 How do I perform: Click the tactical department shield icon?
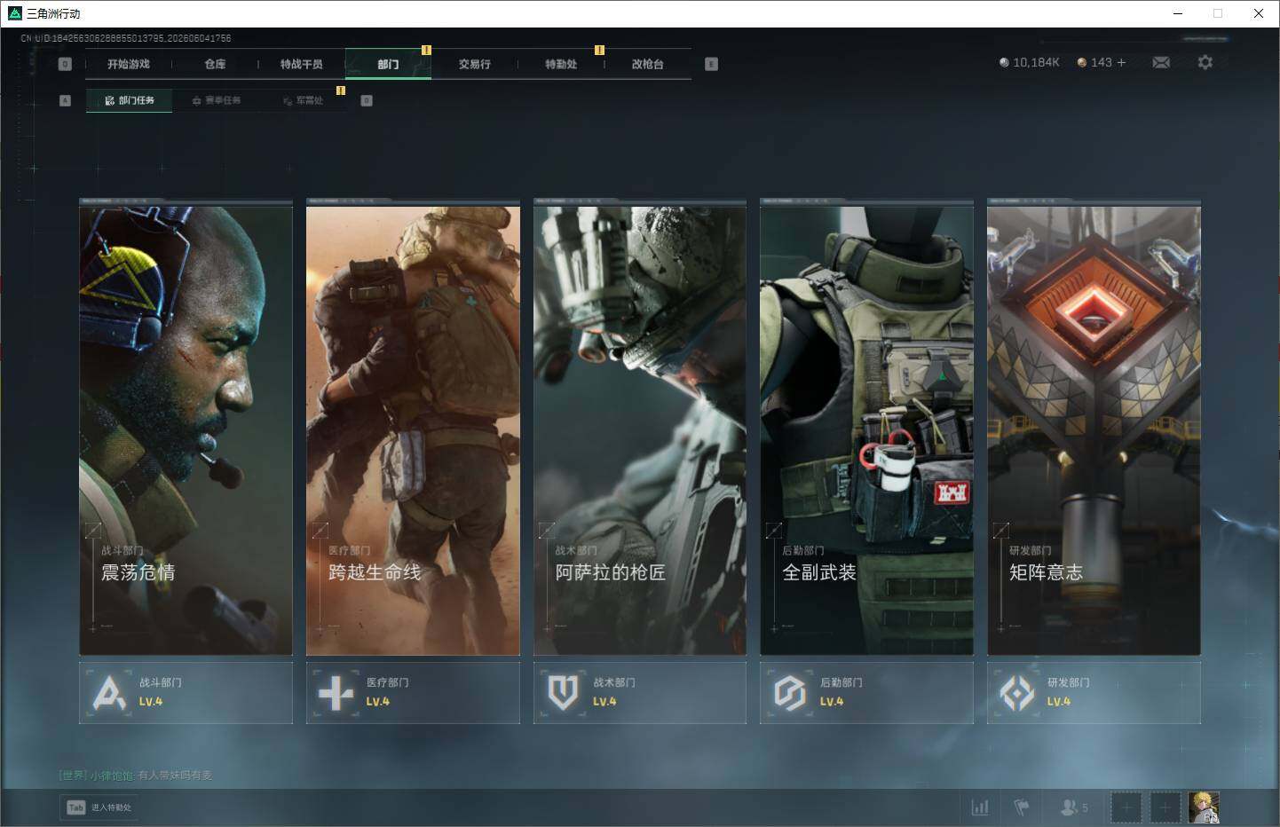coord(563,693)
